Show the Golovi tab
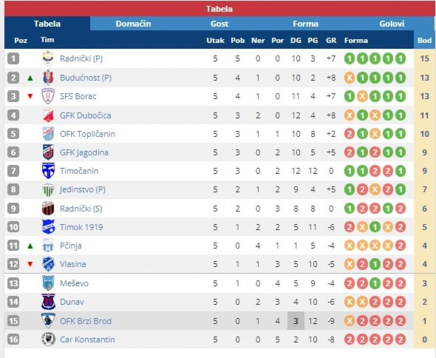The height and width of the screenshot is (358, 436). [x=392, y=24]
